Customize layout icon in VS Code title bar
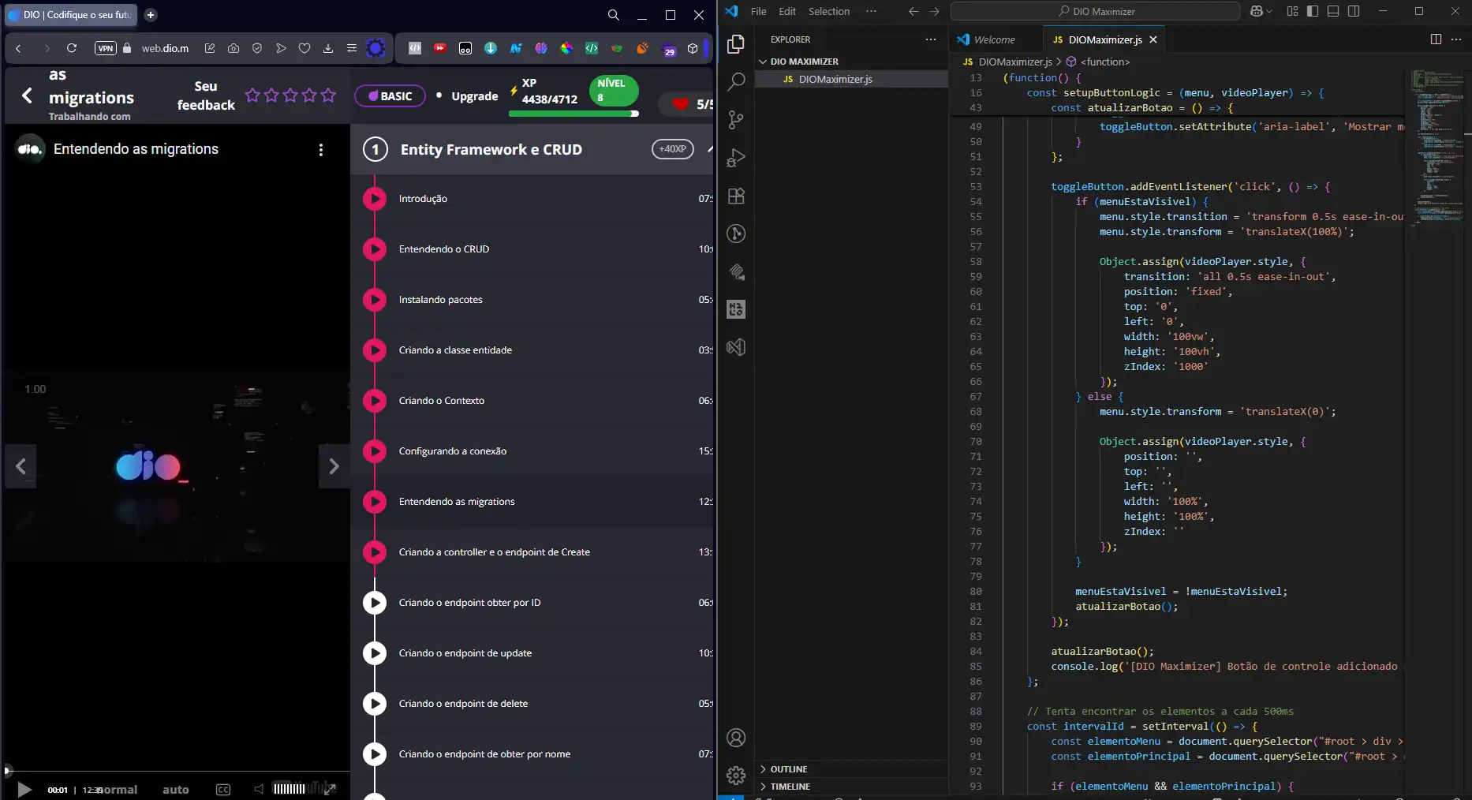 tap(1292, 11)
